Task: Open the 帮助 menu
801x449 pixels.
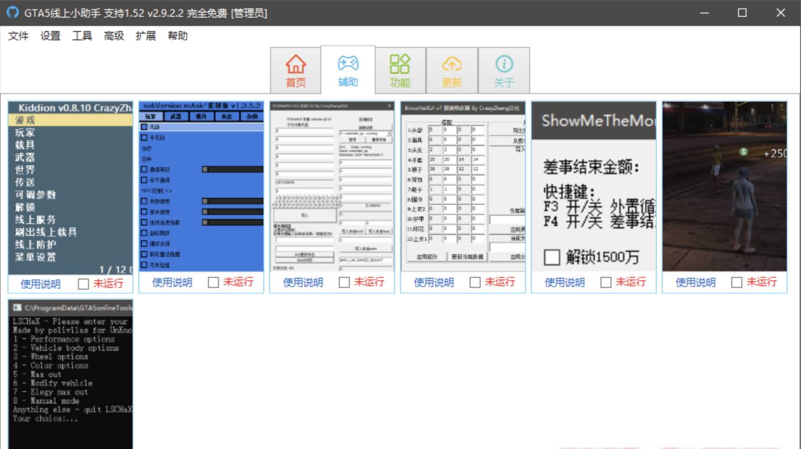Action: point(178,36)
